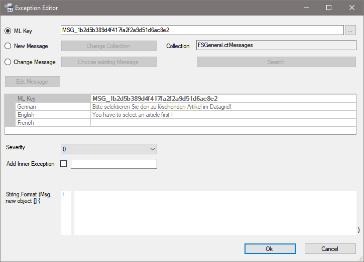Click line number 1 in the code editor gutter
Screen dimensions: 364x262
coord(63,194)
